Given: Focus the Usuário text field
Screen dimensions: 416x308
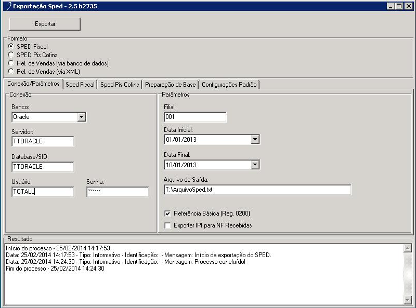Looking at the screenshot, I should (x=43, y=192).
